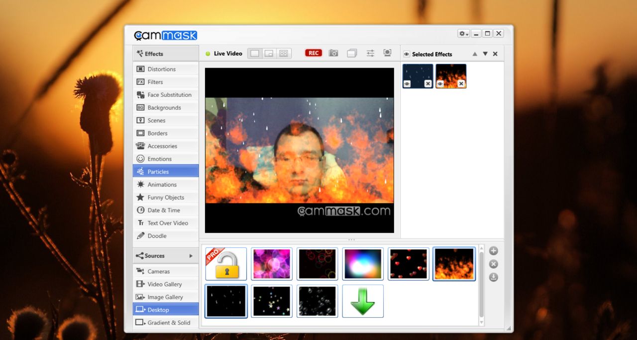Remove the rain effect from the Selected Effects panel
The height and width of the screenshot is (340, 637).
[x=428, y=84]
